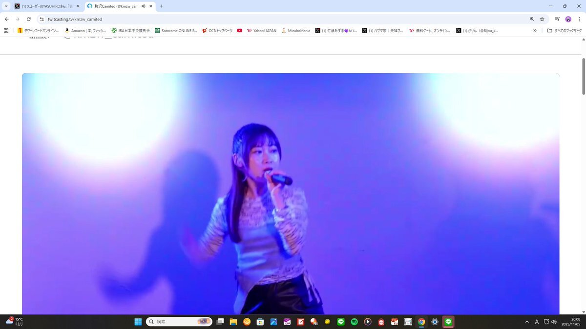This screenshot has height=329, width=586.
Task: Open JRA日本中央競馬会 bookmark
Action: pyautogui.click(x=130, y=30)
